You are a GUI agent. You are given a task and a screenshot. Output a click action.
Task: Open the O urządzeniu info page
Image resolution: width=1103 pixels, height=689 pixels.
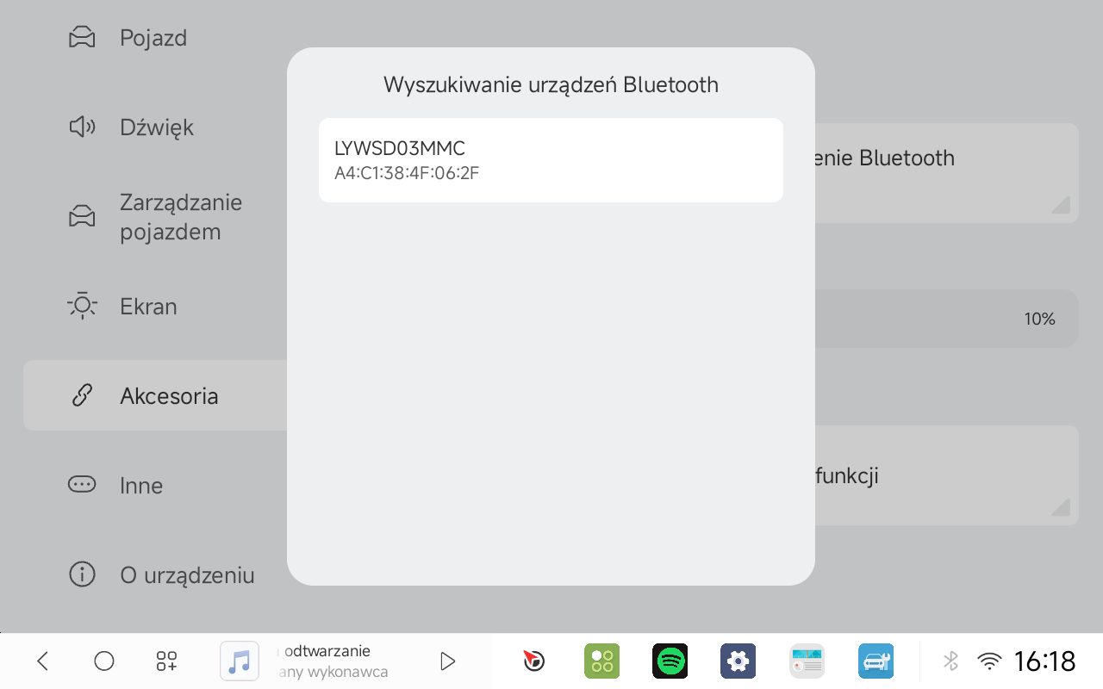[186, 575]
